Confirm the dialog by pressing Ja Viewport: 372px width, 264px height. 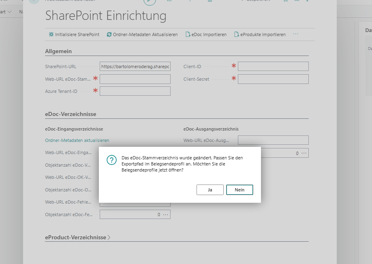pos(210,189)
